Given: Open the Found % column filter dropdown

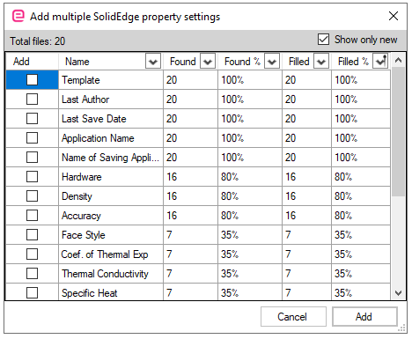Looking at the screenshot, I should (272, 62).
